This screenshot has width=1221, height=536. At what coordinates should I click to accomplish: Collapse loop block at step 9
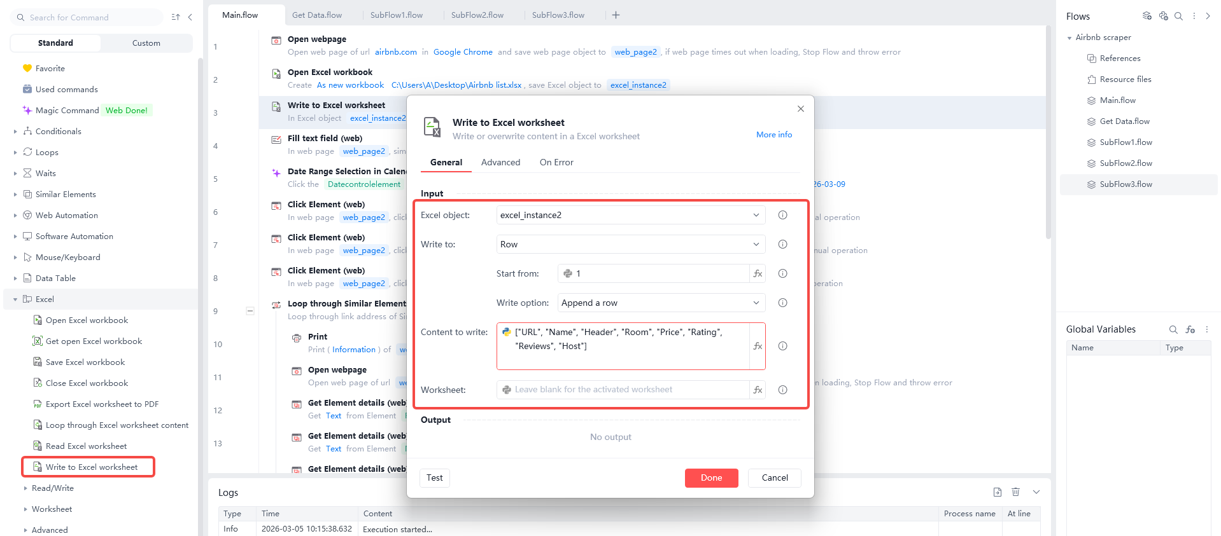click(x=250, y=311)
